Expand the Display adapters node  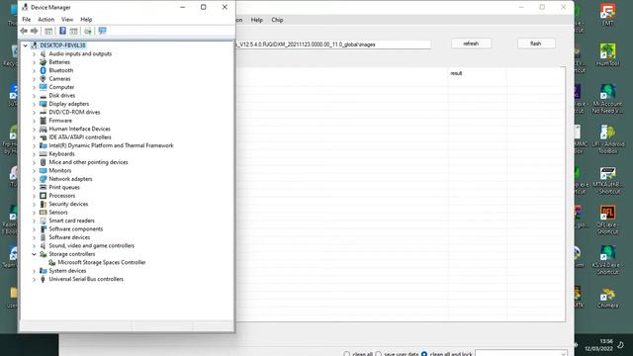[x=34, y=104]
